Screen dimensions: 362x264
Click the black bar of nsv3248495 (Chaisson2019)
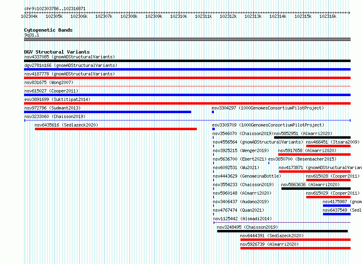point(282,231)
